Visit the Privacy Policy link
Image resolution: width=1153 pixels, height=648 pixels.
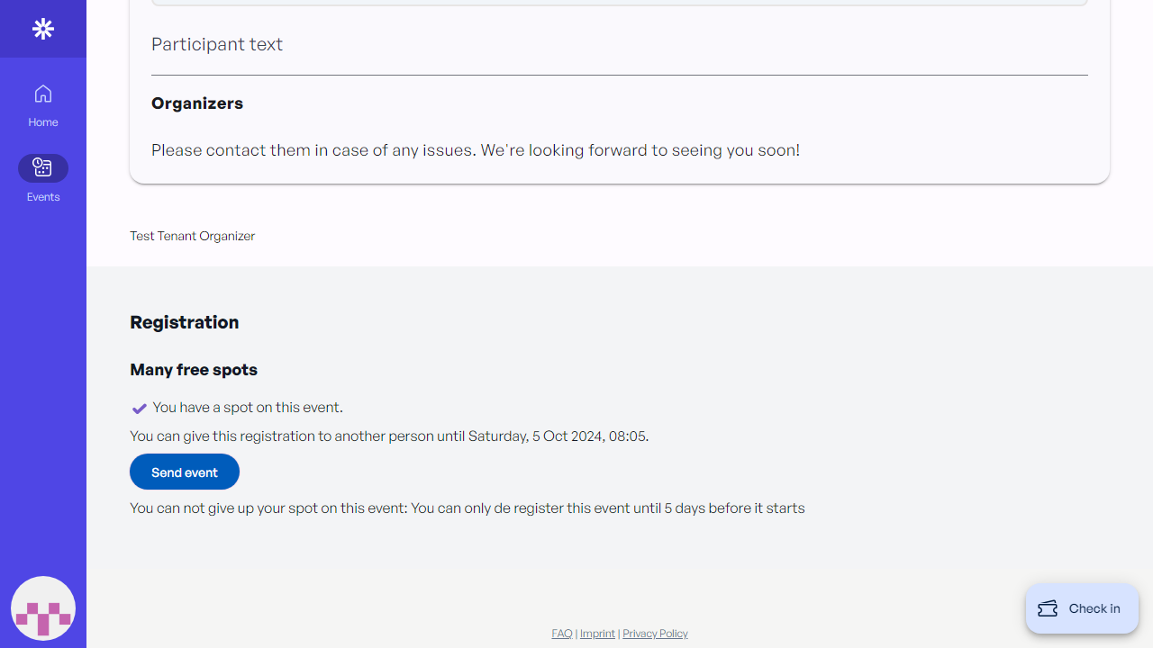(x=655, y=634)
